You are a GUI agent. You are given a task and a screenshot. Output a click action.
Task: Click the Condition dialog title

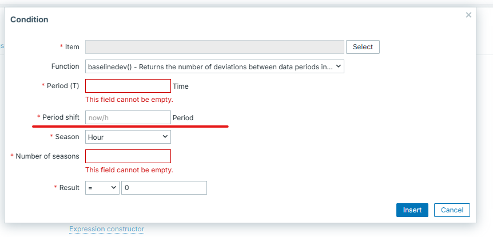coord(29,19)
